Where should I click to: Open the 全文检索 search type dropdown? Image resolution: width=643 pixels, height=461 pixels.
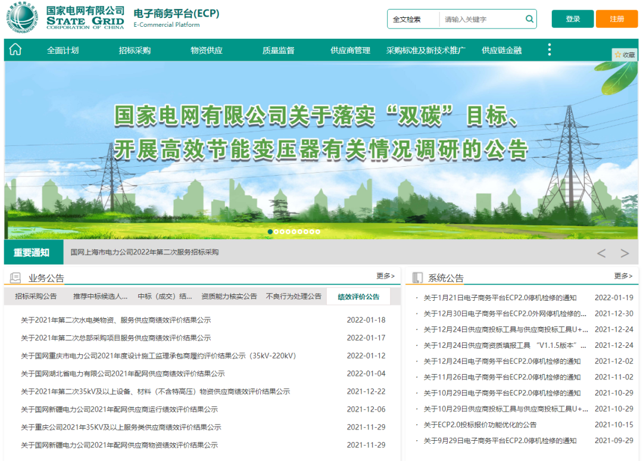(x=413, y=19)
